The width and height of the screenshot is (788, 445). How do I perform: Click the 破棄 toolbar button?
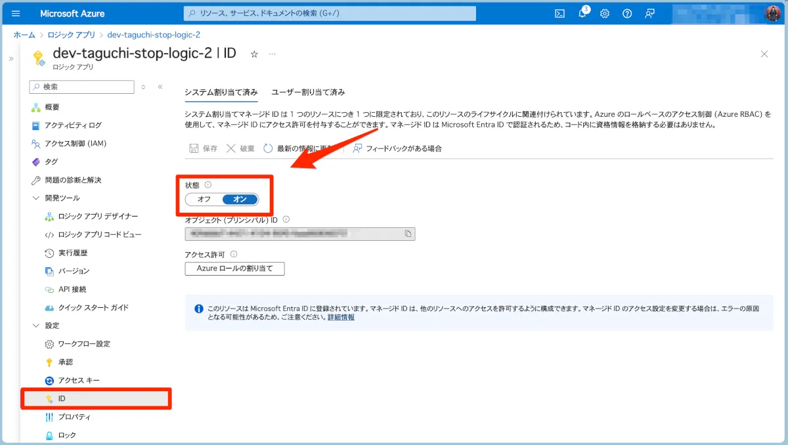tap(240, 148)
